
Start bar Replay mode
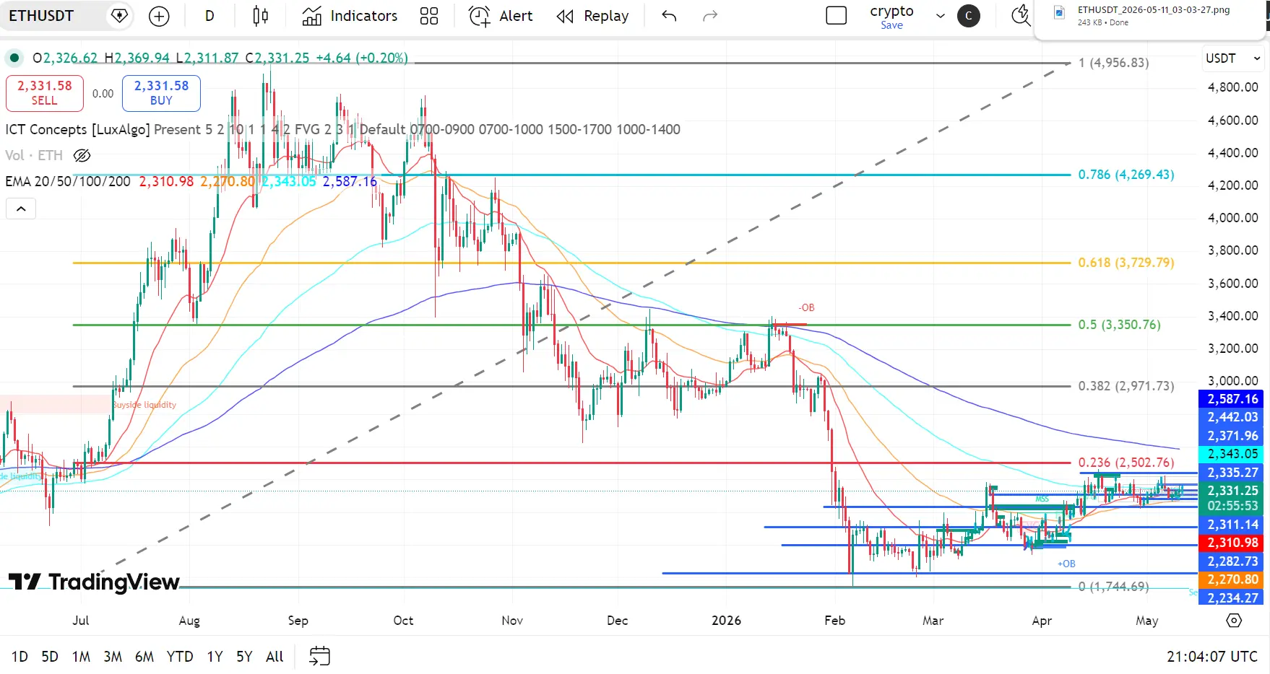tap(592, 16)
